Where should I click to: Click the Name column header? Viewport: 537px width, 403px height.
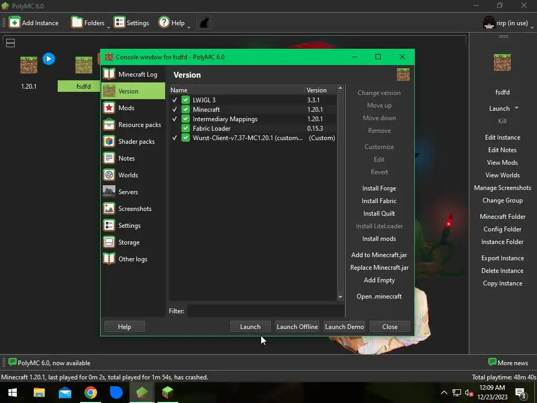click(x=237, y=90)
